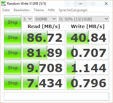Click the CrystalDiskMark title bar app icon
The width and height of the screenshot is (113, 103).
coord(3,4)
